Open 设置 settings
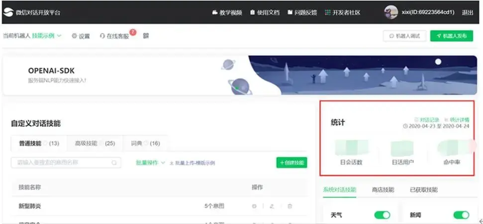The image size is (483, 224). (x=81, y=36)
